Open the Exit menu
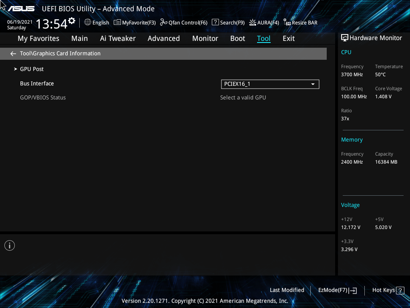410x308 pixels. [x=289, y=38]
